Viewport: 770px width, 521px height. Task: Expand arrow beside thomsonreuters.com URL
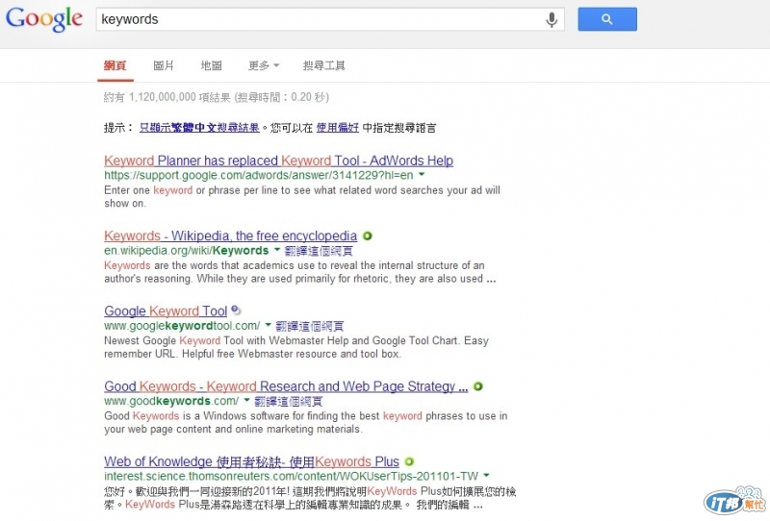[x=486, y=476]
